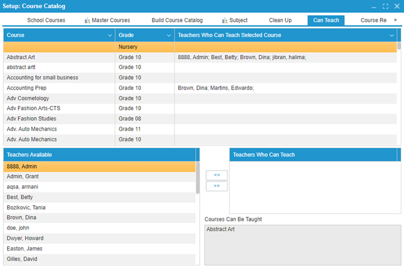Expand the Teachers Who Can Teach Selected Course dropdown
The image size is (404, 269).
point(392,35)
